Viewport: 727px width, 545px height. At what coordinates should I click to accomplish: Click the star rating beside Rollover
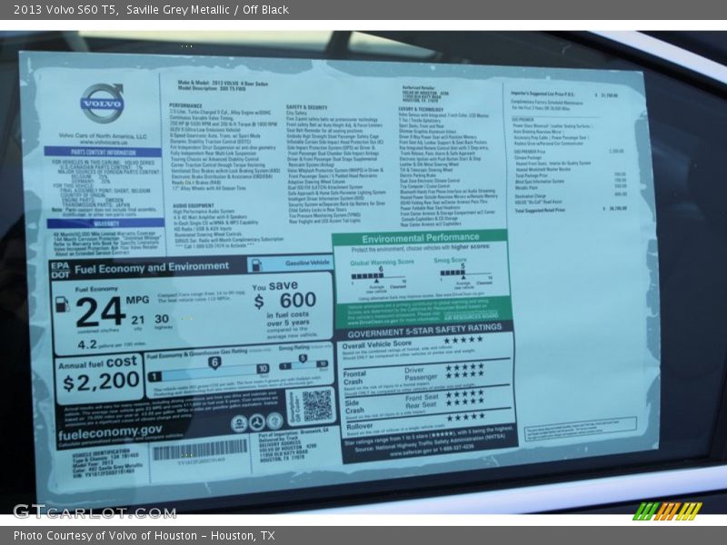pyautogui.click(x=466, y=417)
